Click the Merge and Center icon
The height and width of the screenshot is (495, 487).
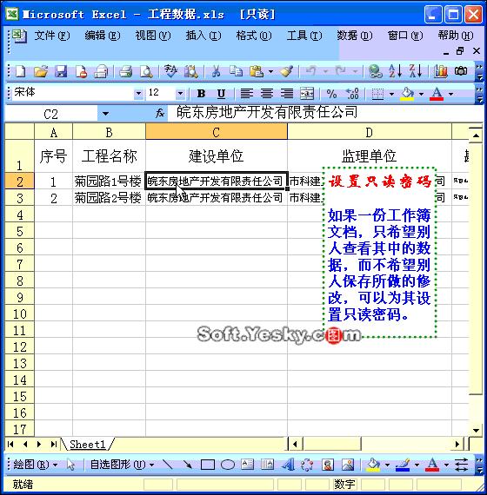[x=307, y=94]
